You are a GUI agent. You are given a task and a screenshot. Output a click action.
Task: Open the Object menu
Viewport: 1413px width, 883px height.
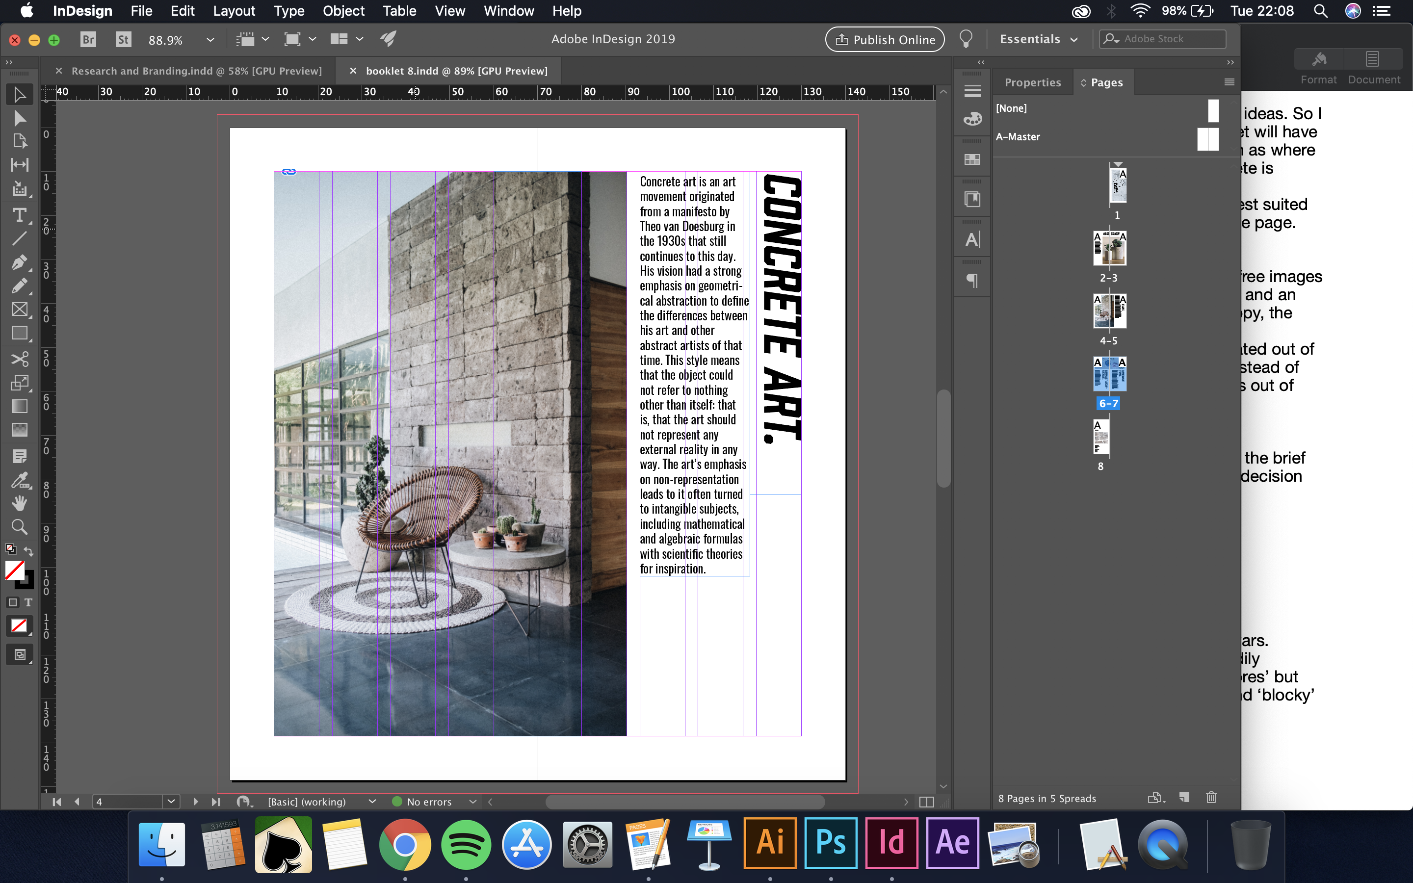(x=343, y=10)
